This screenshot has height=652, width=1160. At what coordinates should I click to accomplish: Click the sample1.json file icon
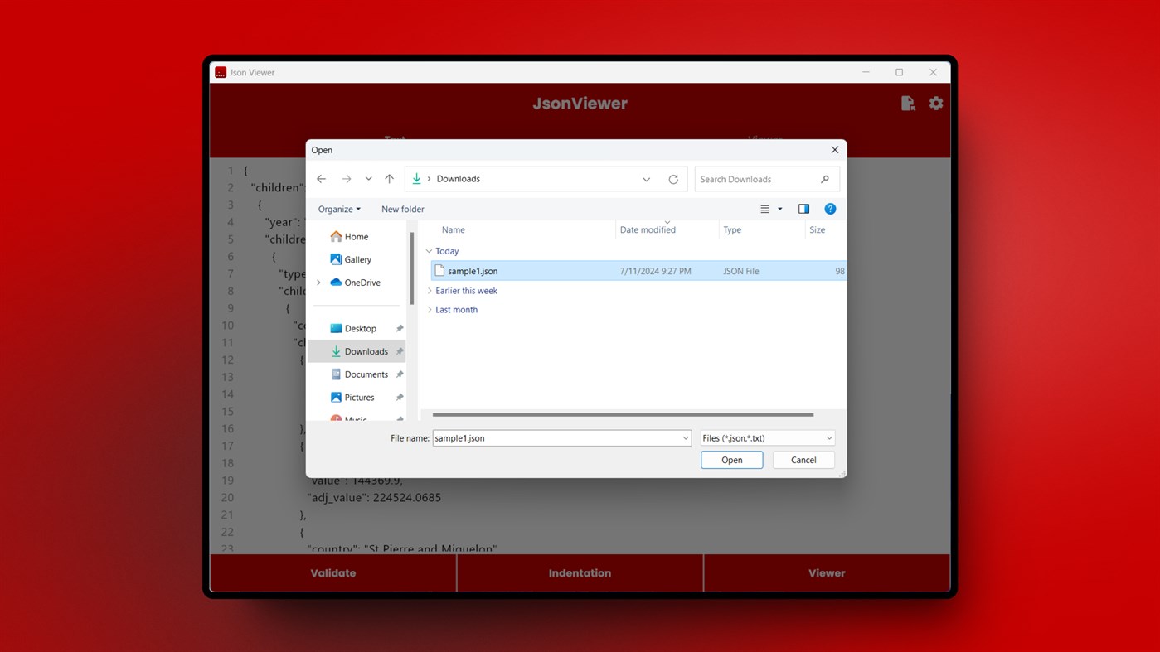tap(439, 271)
